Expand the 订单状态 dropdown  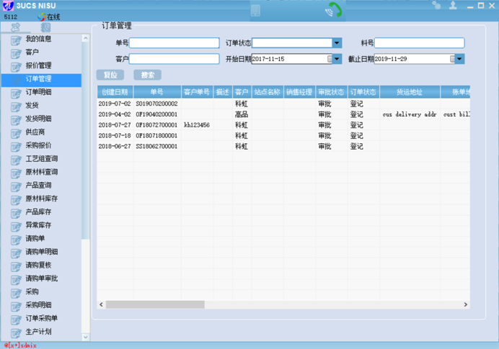click(x=337, y=43)
